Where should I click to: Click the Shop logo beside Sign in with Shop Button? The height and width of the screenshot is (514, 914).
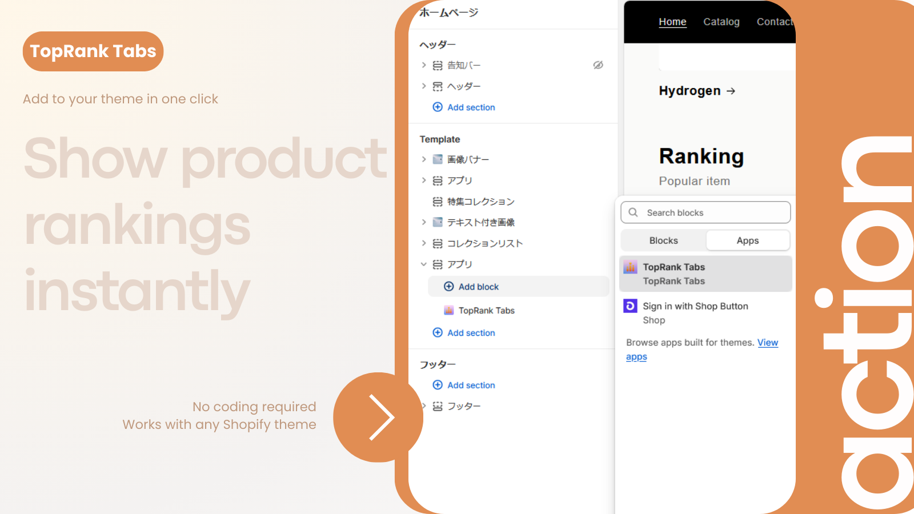point(630,306)
